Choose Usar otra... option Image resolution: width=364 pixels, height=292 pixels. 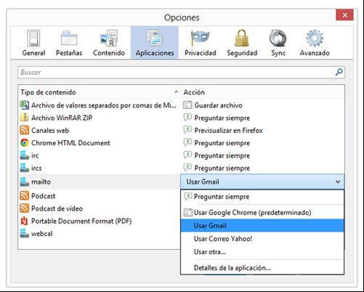(x=262, y=252)
